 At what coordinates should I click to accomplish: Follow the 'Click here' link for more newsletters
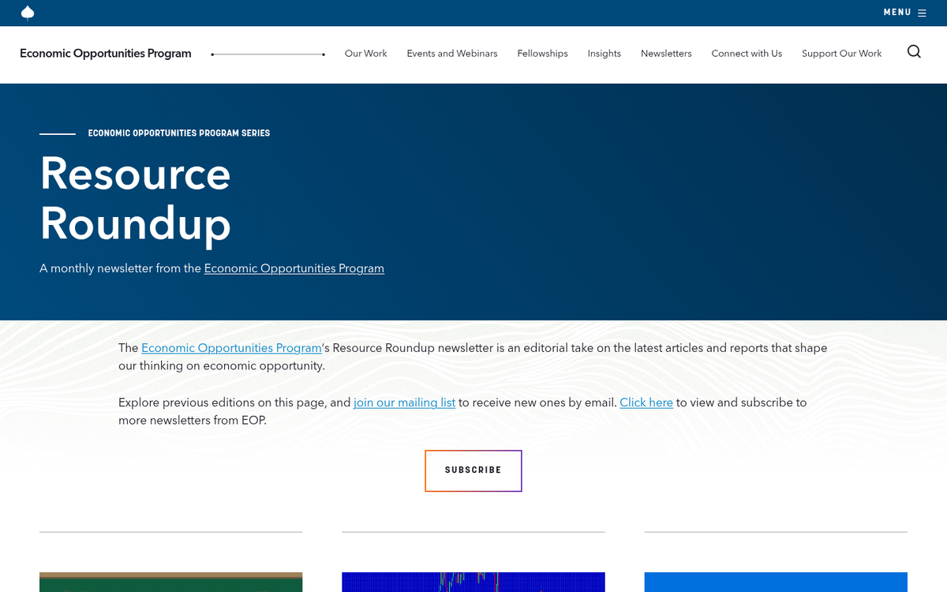[646, 403]
